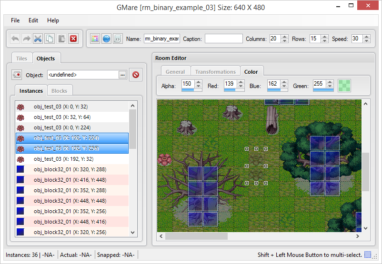Image resolution: width=382 pixels, height=264 pixels.
Task: Click the selection mode icon in status bar
Action: click(368, 255)
